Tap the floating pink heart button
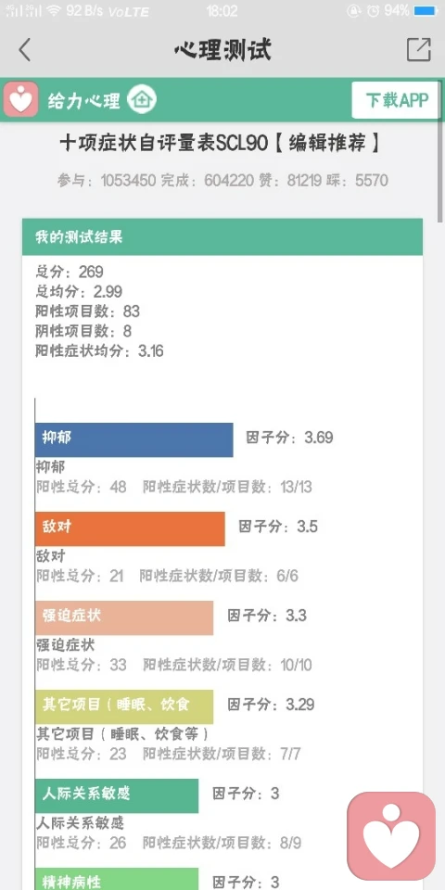 (391, 836)
